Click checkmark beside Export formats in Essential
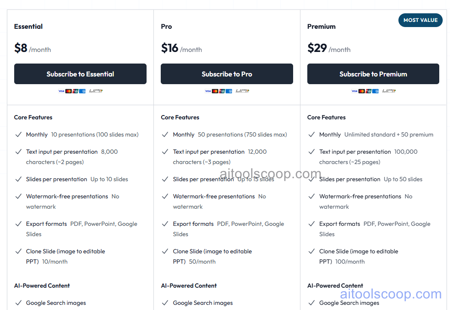Screen dimensions: 450x310 (x=18, y=223)
